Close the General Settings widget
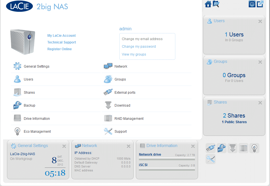The height and width of the screenshot is (186, 270). point(64,146)
